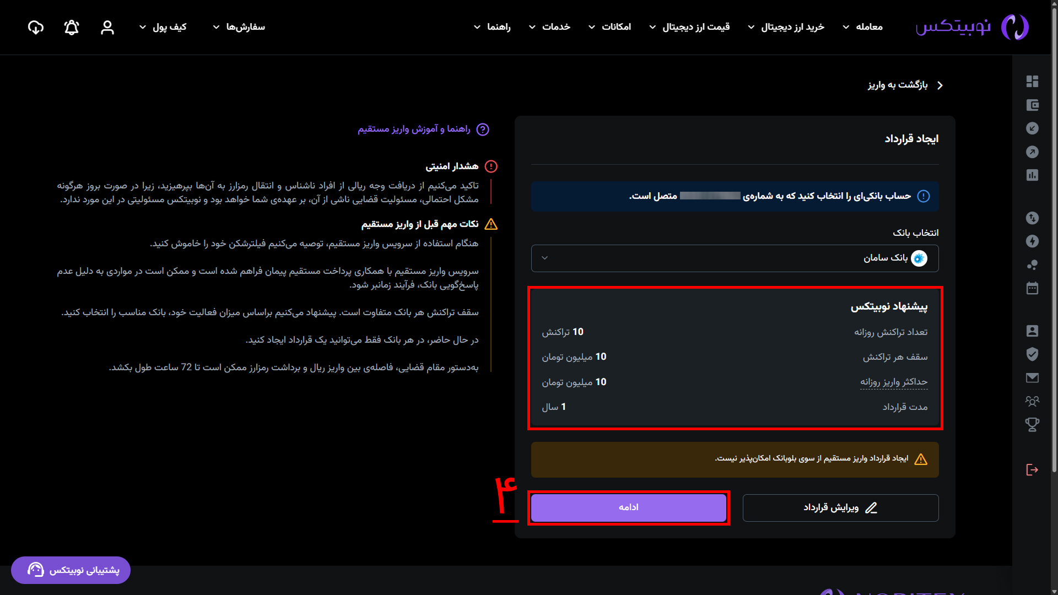Expand the کیف پول header dropdown
Image resolution: width=1058 pixels, height=595 pixels.
163,27
